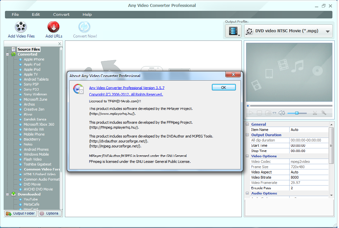Click the Options gear button
The width and height of the screenshot is (339, 228).
click(50, 213)
